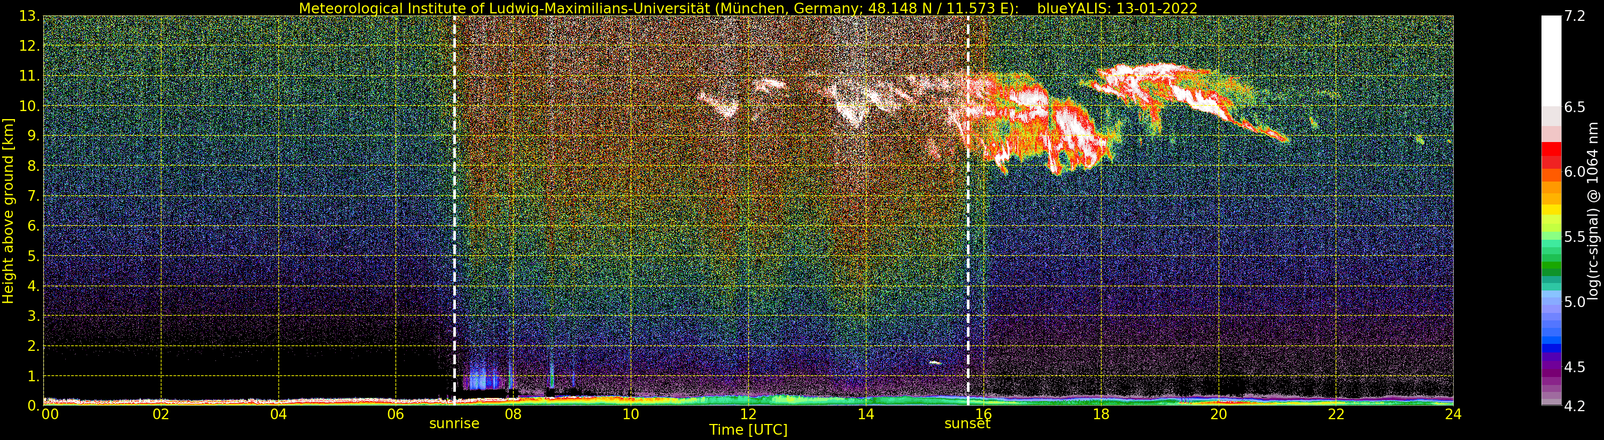Click the height axis tick '8.'
This screenshot has width=1604, height=440.
(x=34, y=166)
